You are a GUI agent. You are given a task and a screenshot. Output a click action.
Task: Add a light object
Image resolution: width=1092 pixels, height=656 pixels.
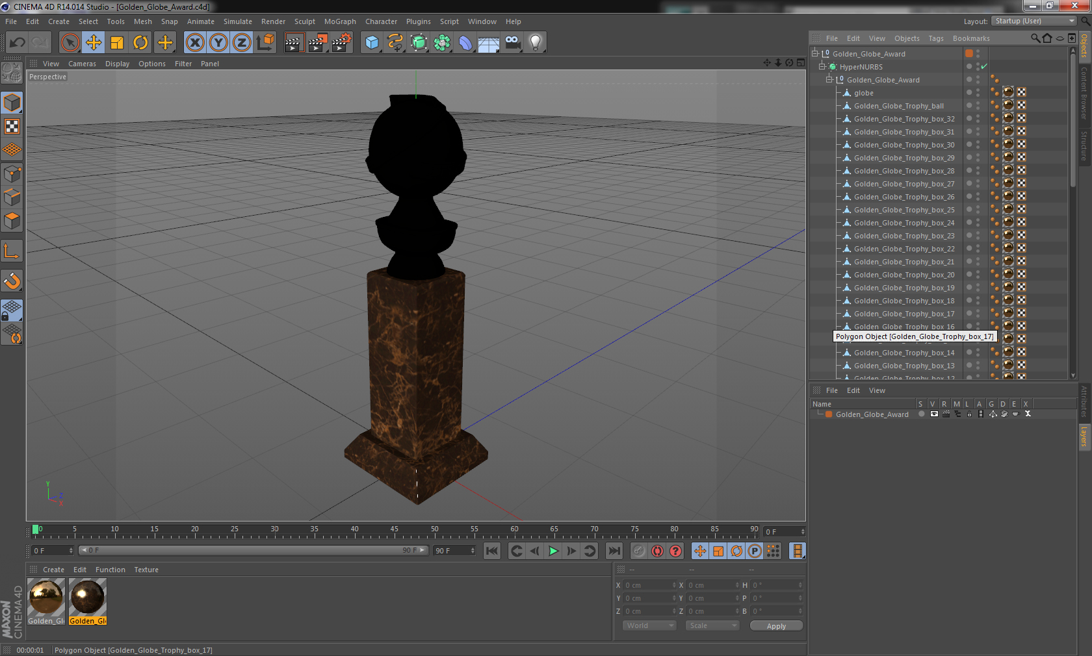point(536,43)
